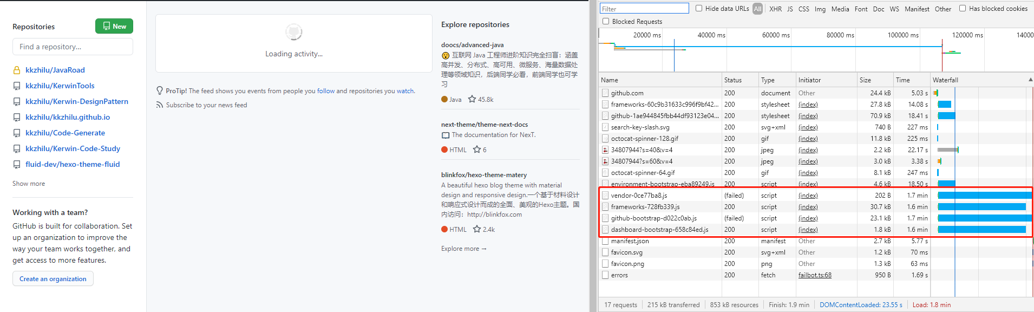
Task: Click the star icon on blinkfox/hexo-theme-matery
Action: 477,229
